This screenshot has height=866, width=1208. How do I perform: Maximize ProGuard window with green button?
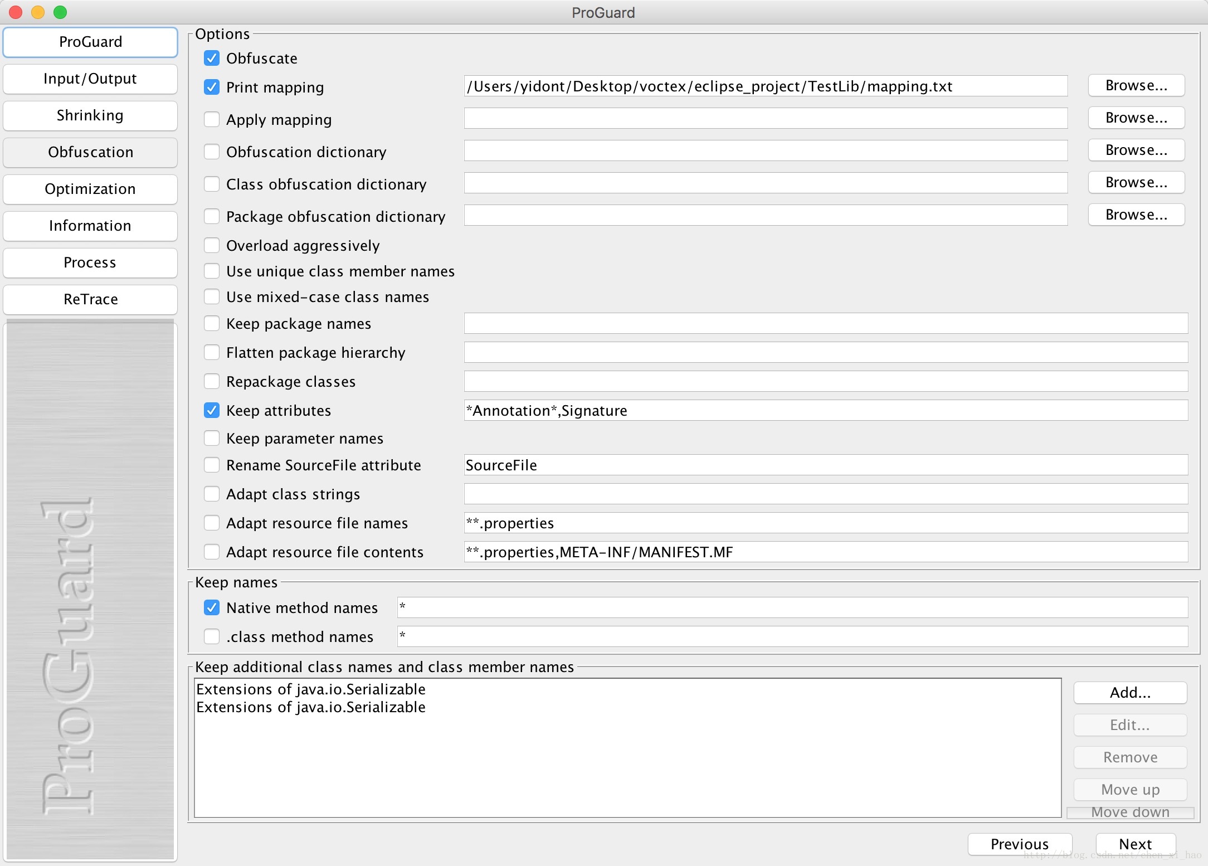[x=60, y=12]
